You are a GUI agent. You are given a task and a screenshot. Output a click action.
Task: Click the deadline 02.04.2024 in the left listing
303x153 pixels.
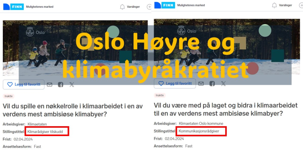(23, 139)
